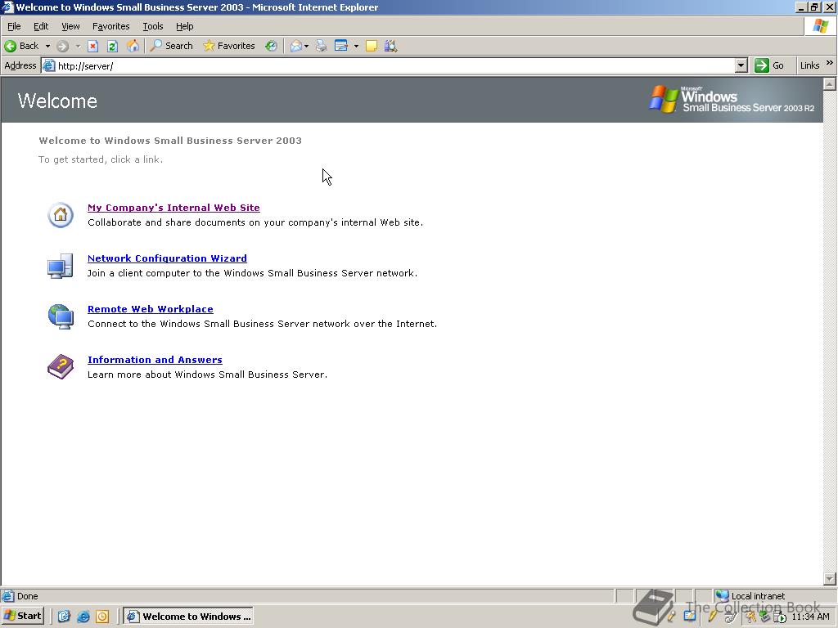Select Welcome to Windows taskbar button

[188, 617]
